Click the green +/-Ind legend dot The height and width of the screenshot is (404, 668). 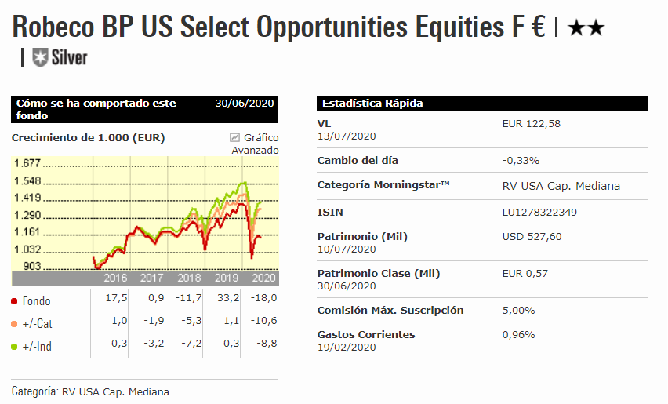(x=15, y=346)
